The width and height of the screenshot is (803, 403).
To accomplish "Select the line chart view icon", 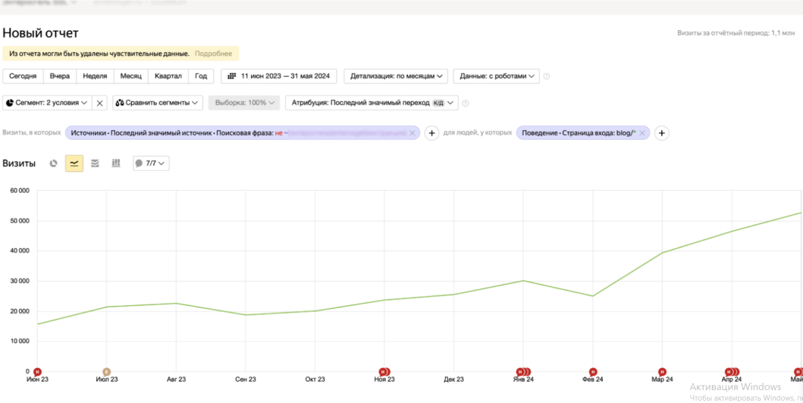I will point(74,163).
